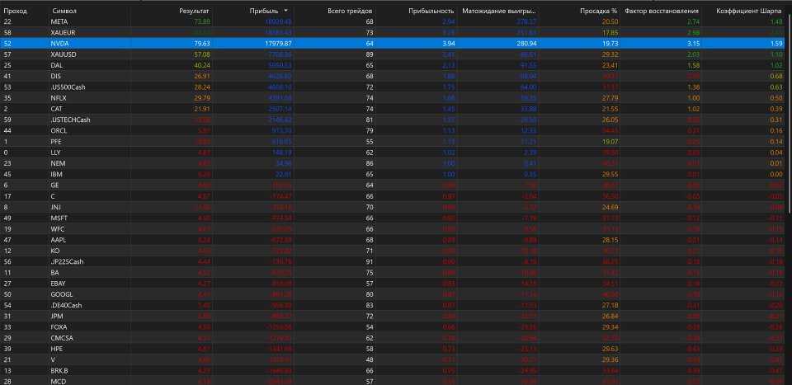Select the CMCSA symbol row

393,337
